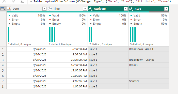Click row 1 date cell 3/20/2023
The image size is (178, 94).
point(27,49)
